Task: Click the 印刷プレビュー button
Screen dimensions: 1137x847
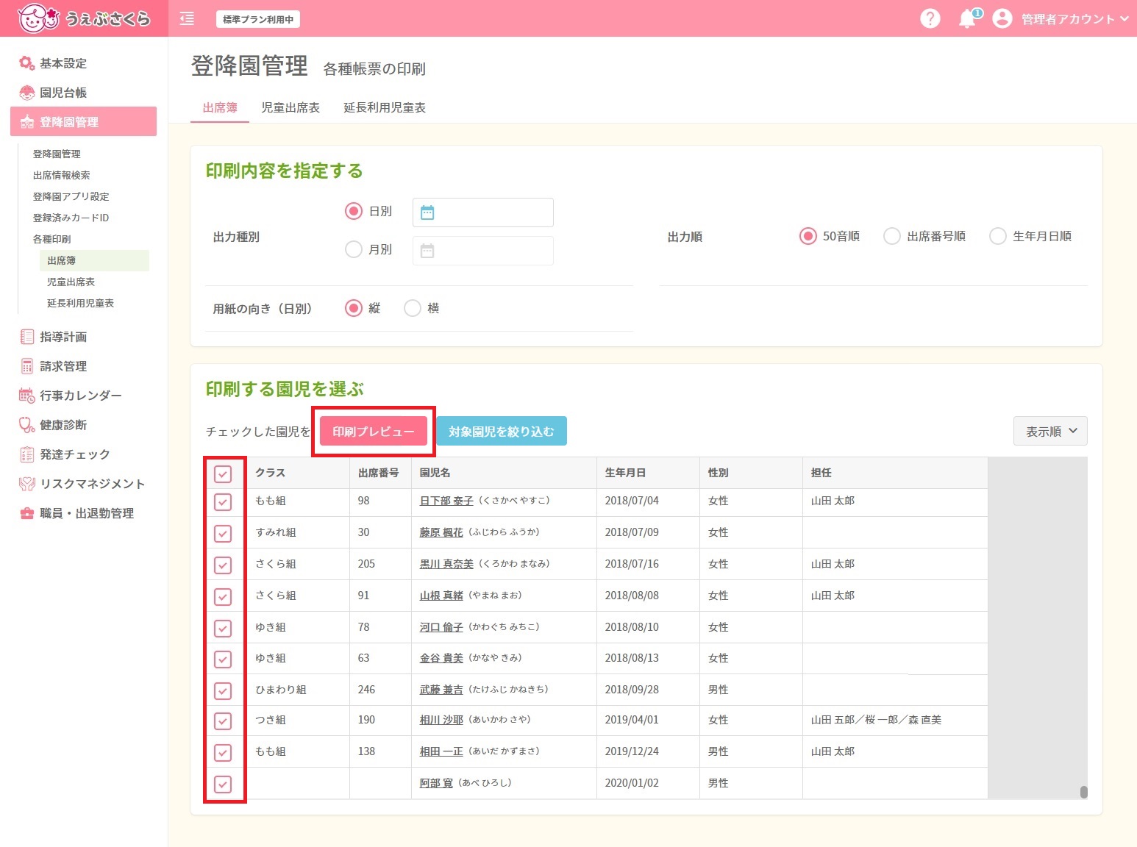Action: [x=374, y=432]
